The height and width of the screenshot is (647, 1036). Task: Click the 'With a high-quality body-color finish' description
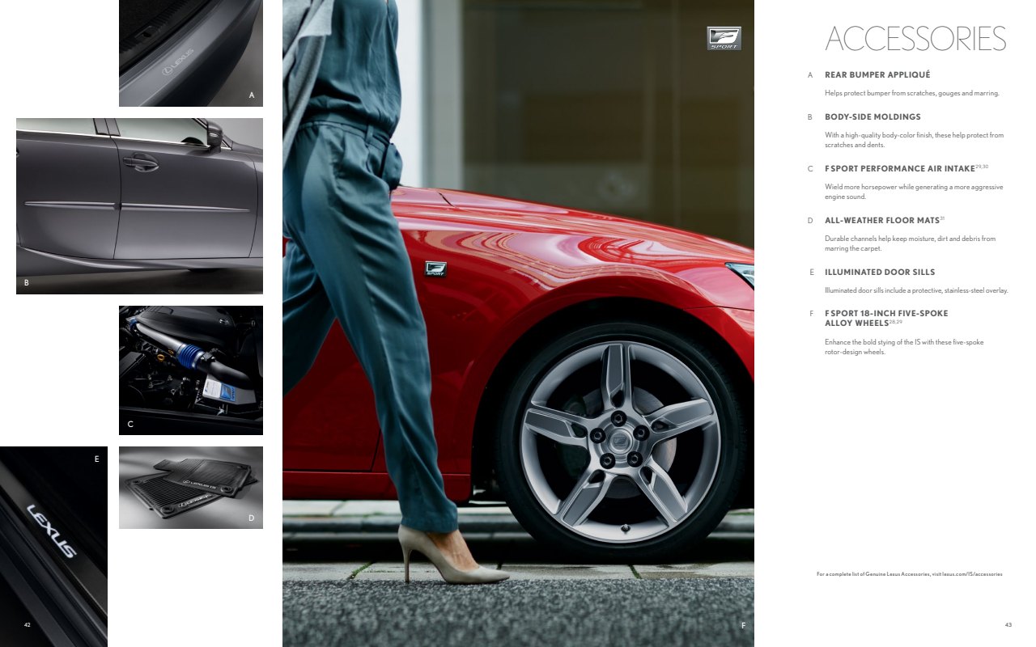coord(914,140)
